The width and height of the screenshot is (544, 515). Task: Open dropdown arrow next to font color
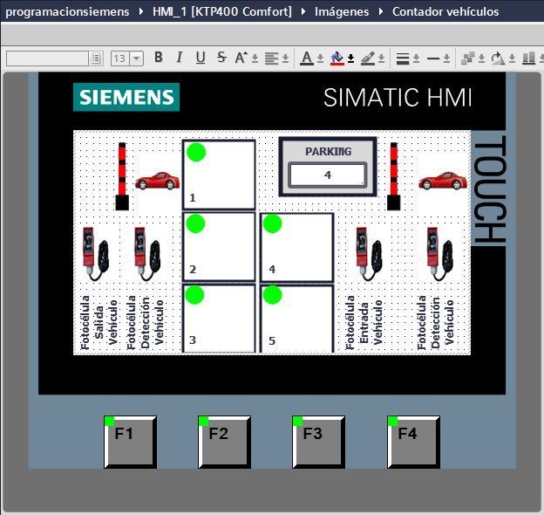tap(320, 58)
